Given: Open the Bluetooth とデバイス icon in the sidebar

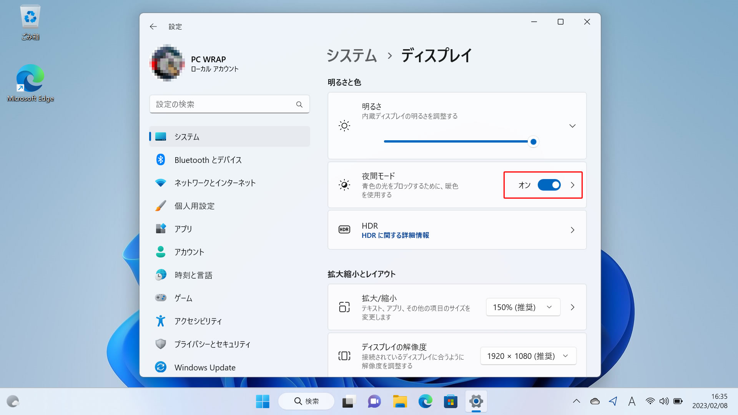Looking at the screenshot, I should 161,159.
